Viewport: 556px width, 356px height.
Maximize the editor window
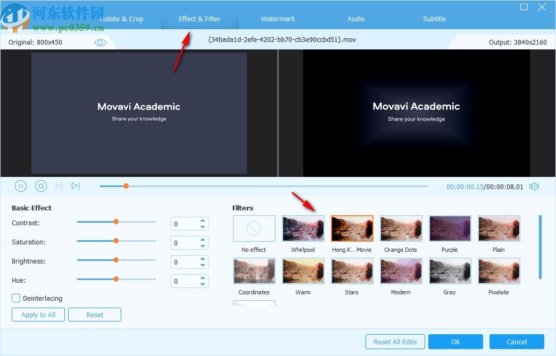[524, 7]
